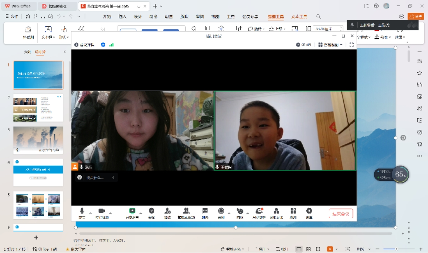Mute the microphone in meeting toolbar
This screenshot has height=253, width=428.
[82, 211]
